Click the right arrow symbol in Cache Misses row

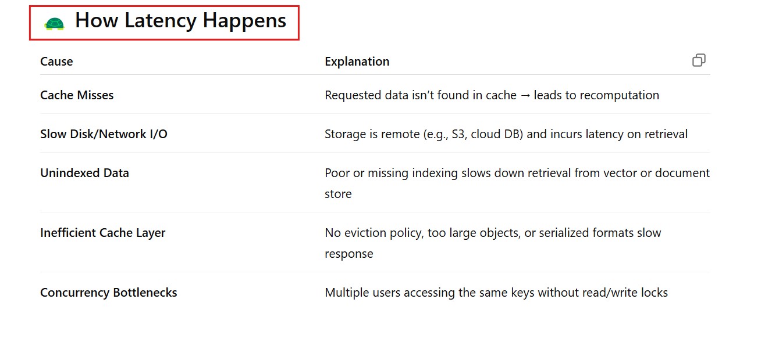tap(525, 95)
